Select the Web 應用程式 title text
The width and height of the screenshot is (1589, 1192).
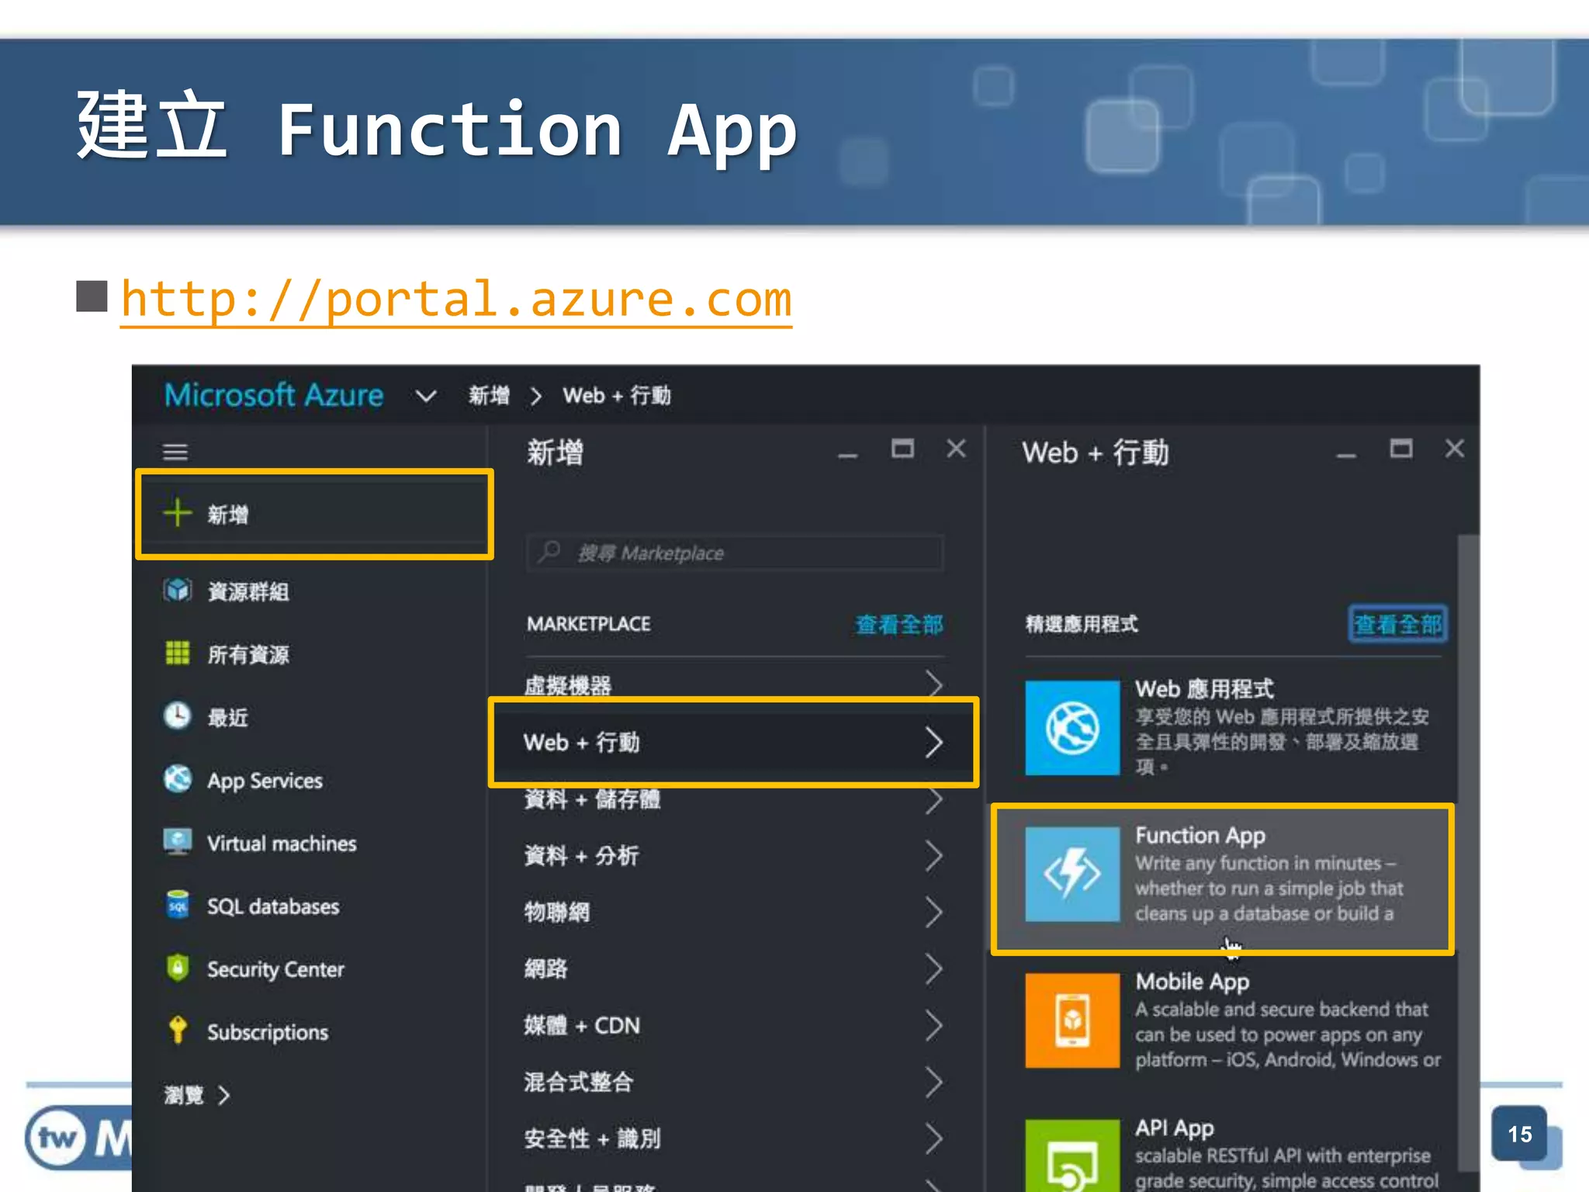1204,688
